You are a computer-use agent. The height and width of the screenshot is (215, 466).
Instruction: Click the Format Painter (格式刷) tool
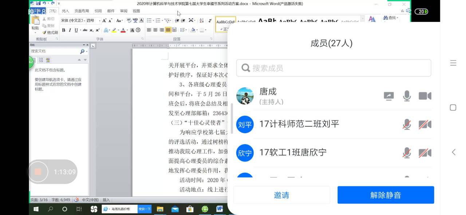[50, 32]
